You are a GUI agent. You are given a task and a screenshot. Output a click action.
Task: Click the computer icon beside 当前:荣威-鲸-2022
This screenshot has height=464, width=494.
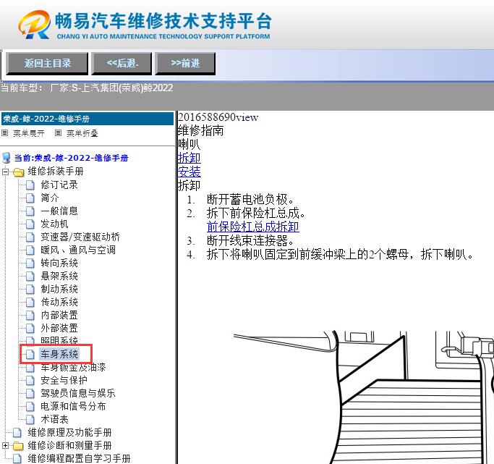(x=6, y=158)
